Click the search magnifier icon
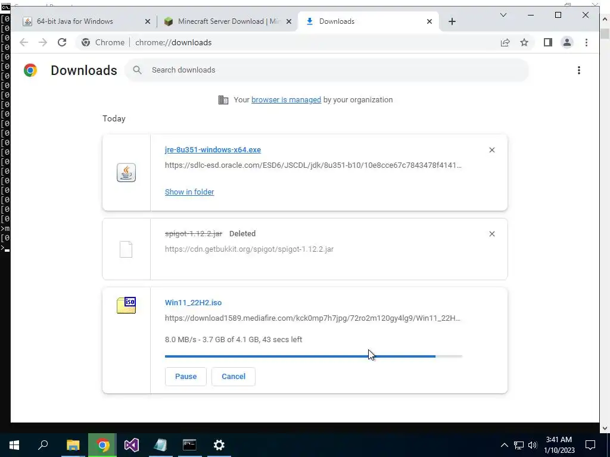Image resolution: width=610 pixels, height=457 pixels. point(137,70)
